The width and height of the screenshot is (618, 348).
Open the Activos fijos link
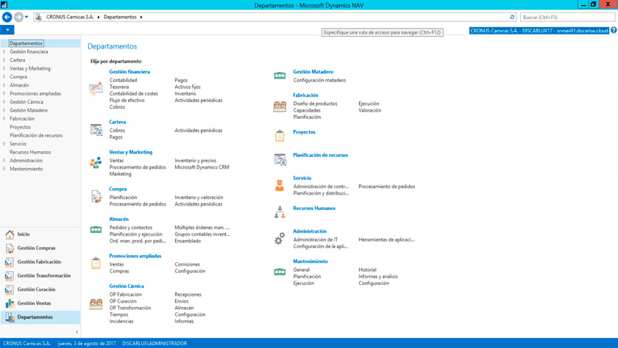[x=188, y=87]
